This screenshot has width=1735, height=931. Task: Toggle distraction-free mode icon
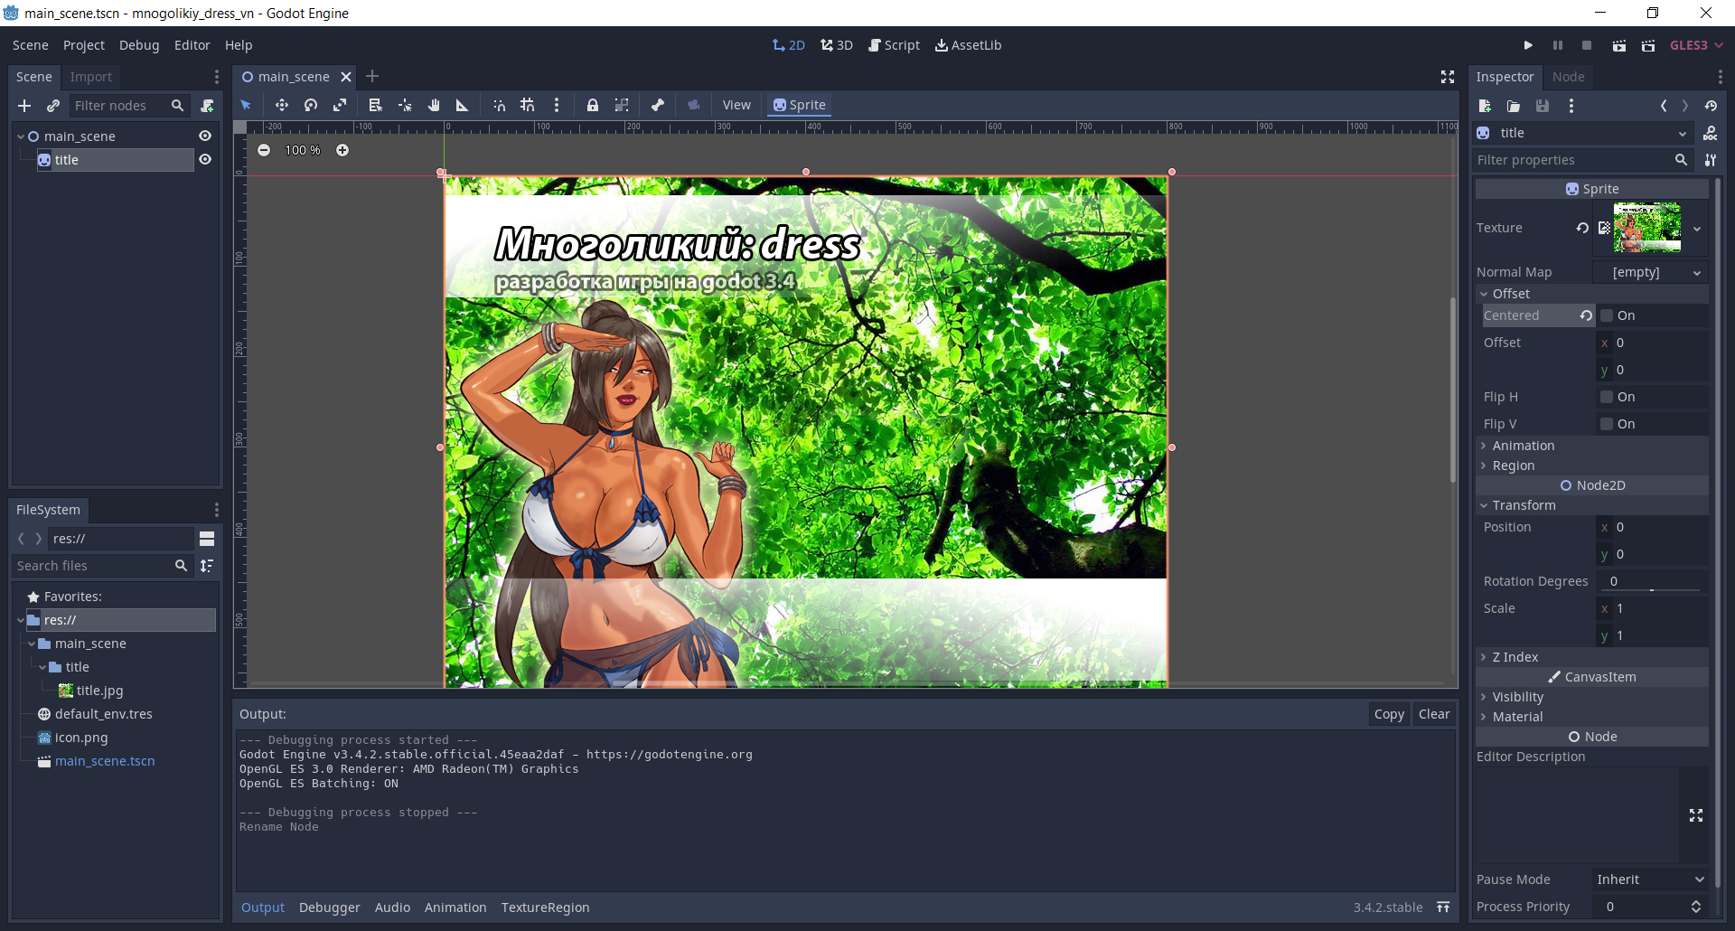(1448, 77)
